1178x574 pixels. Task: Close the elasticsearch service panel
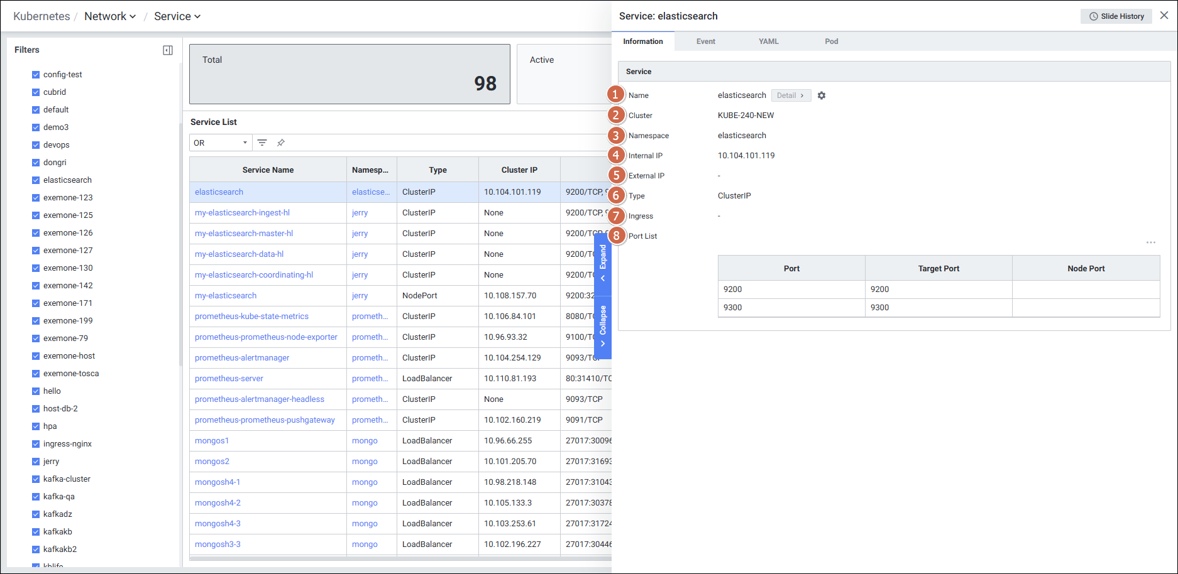click(x=1164, y=16)
